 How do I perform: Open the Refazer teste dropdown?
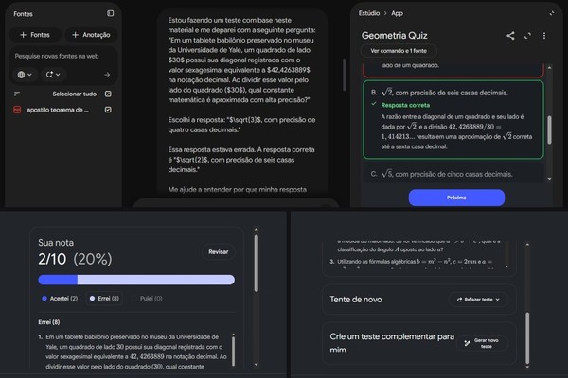(478, 300)
